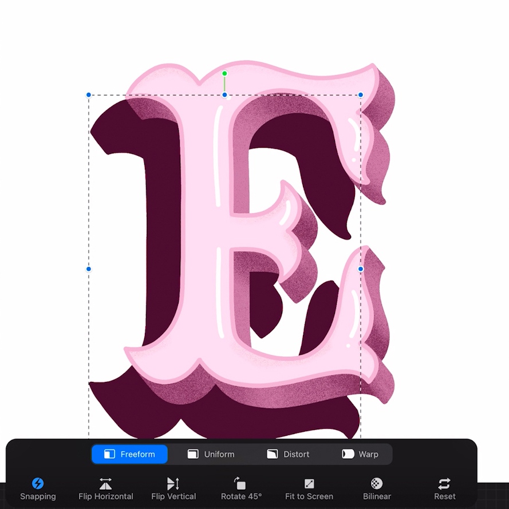The height and width of the screenshot is (509, 509).
Task: Click the right-middle blue edge handle
Action: coord(361,269)
